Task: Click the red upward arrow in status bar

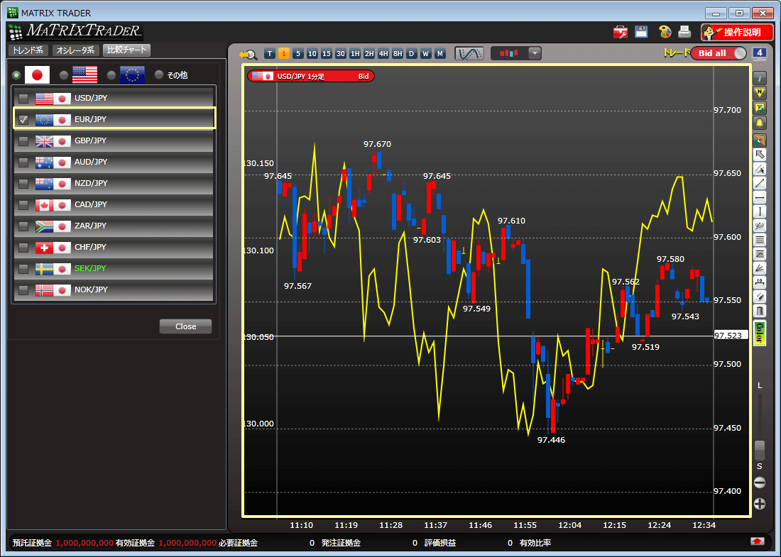Action: [757, 541]
